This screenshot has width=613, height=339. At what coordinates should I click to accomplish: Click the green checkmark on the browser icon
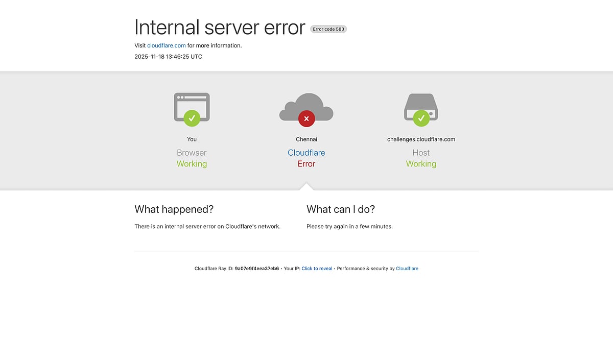click(192, 118)
